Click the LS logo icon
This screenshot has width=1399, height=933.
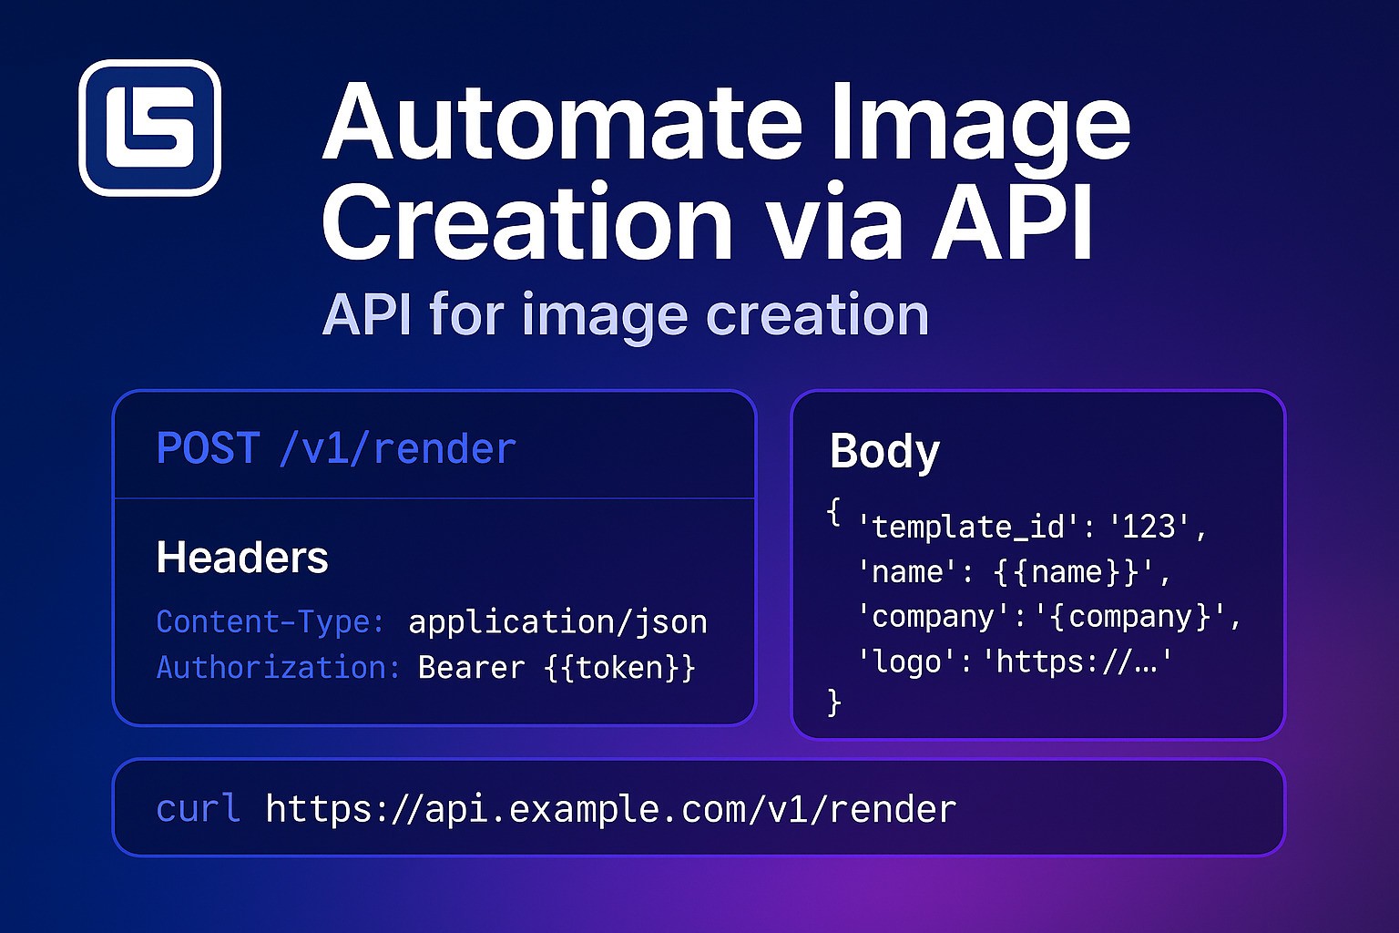[x=150, y=128]
